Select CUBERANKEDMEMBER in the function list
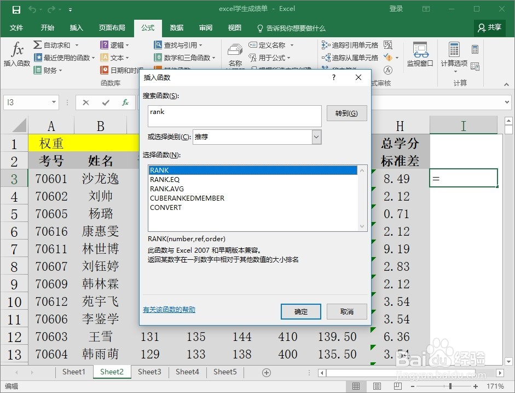 253,198
